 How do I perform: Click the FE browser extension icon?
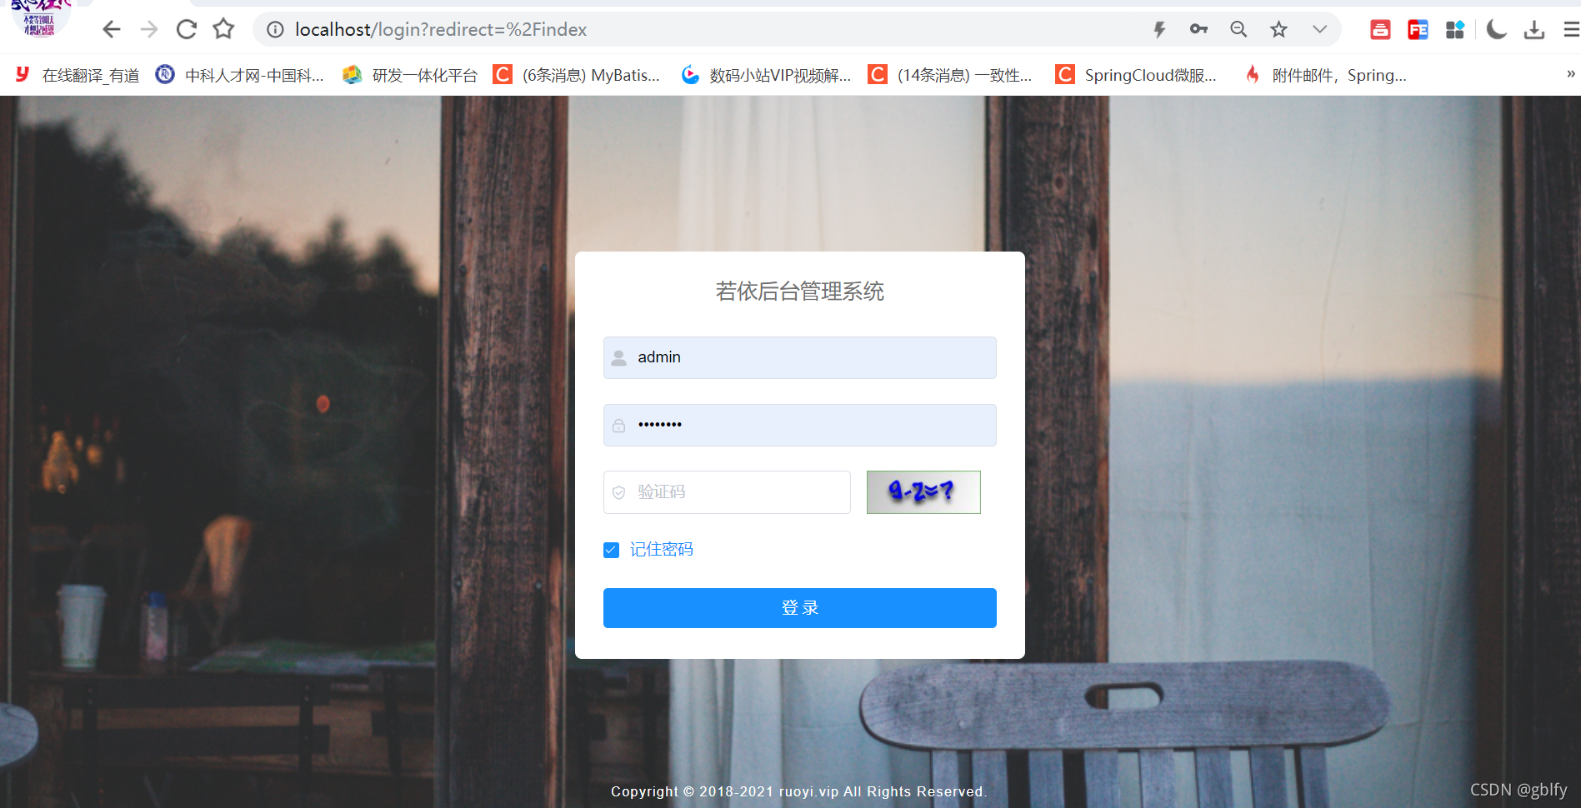pyautogui.click(x=1418, y=28)
